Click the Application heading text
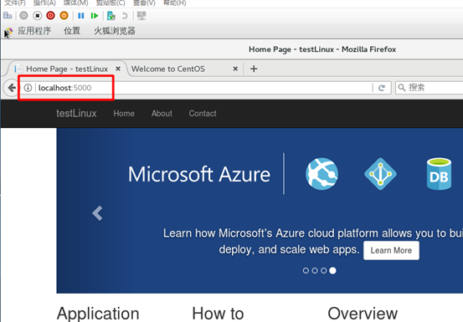Viewport: 463px width, 322px height. (98, 314)
